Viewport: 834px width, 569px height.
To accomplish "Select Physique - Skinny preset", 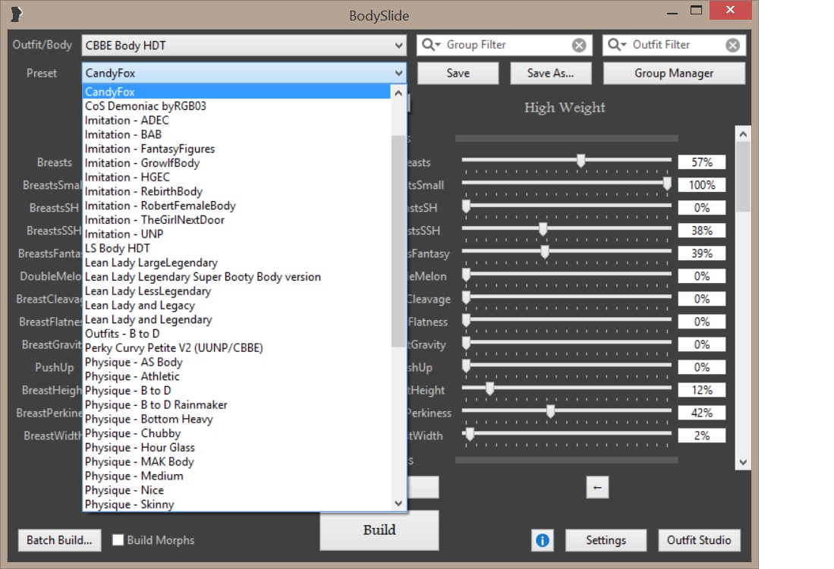I will 237,504.
